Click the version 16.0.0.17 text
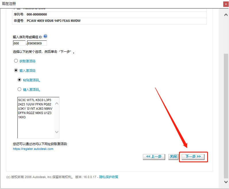The image size is (229, 189). click(x=86, y=177)
